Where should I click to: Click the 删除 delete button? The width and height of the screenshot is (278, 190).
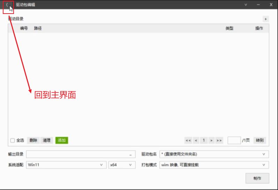click(x=33, y=140)
